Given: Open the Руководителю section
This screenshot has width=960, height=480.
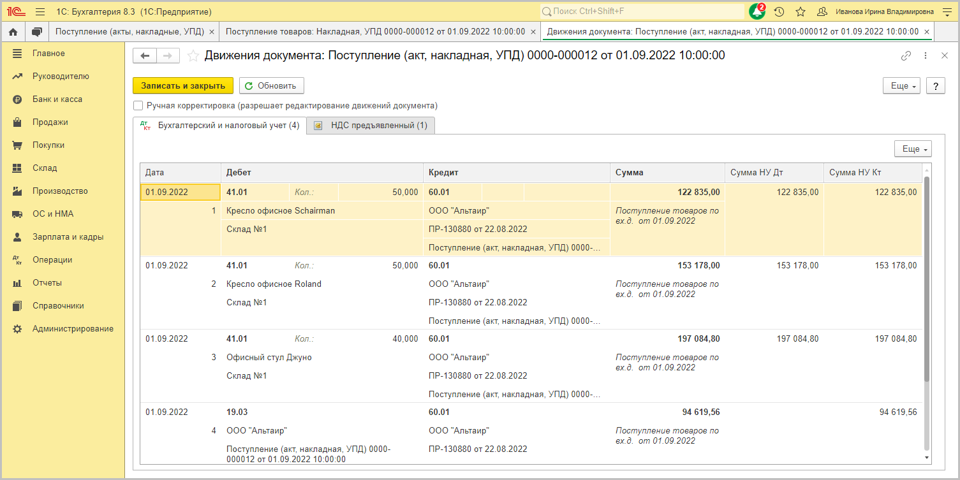Looking at the screenshot, I should pyautogui.click(x=62, y=76).
